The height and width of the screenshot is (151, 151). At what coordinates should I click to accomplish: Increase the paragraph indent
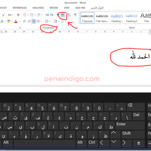[52, 15]
